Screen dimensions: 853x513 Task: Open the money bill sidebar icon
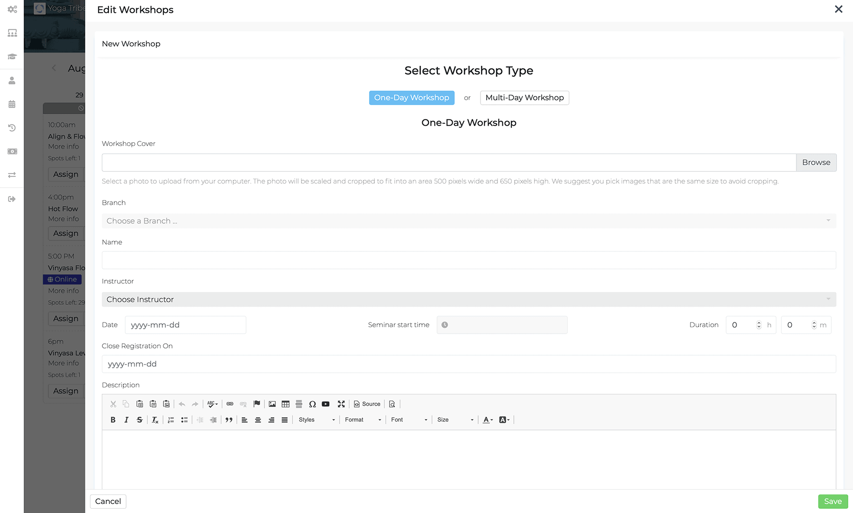tap(12, 152)
